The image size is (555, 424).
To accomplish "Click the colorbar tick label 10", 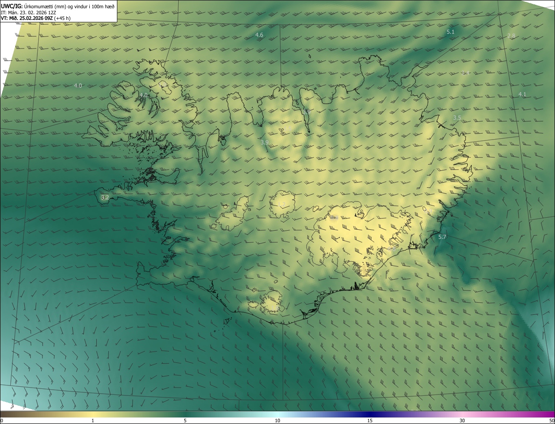I will [x=277, y=421].
